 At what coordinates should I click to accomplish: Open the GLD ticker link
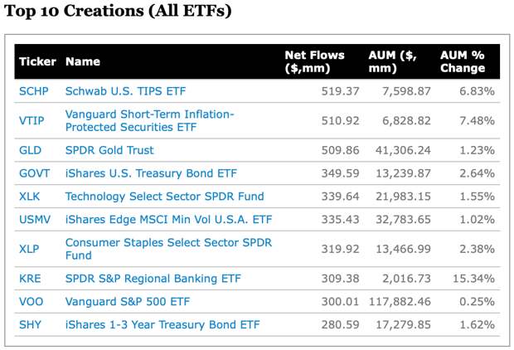click(29, 150)
